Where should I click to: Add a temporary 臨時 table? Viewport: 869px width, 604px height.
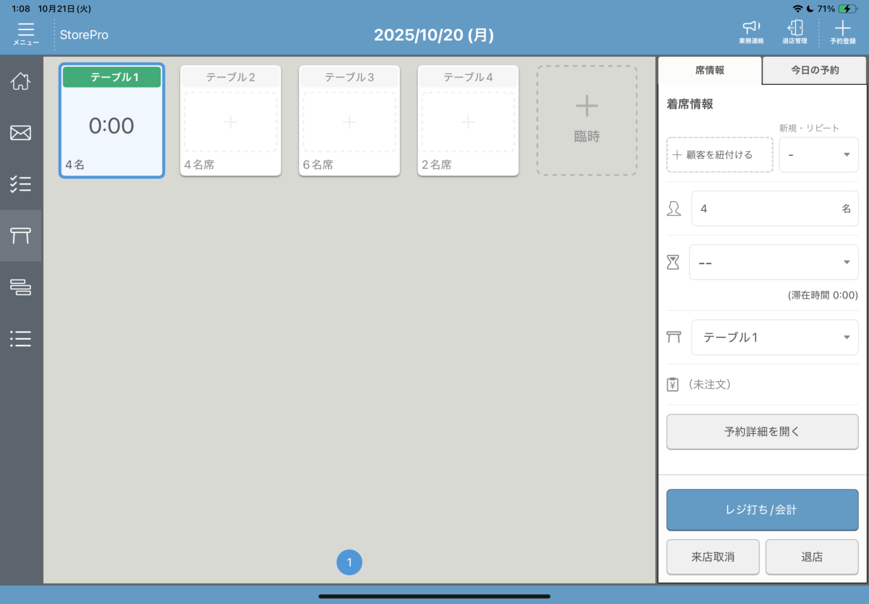(x=587, y=120)
